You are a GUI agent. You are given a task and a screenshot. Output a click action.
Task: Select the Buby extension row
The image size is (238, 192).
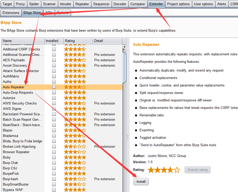click(62, 157)
